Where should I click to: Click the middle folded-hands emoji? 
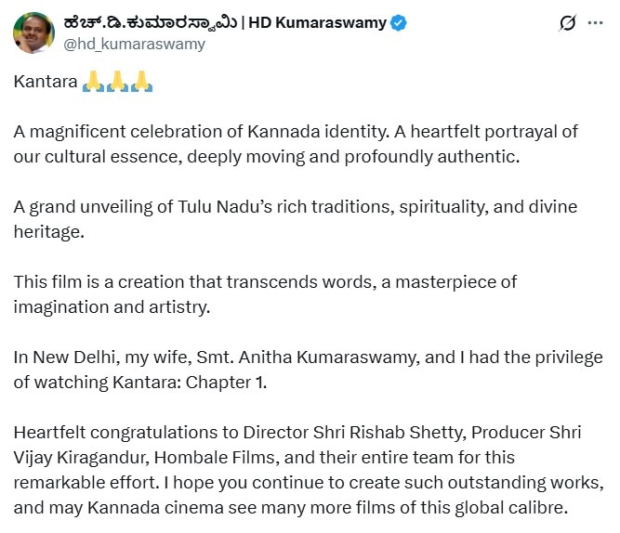(116, 82)
